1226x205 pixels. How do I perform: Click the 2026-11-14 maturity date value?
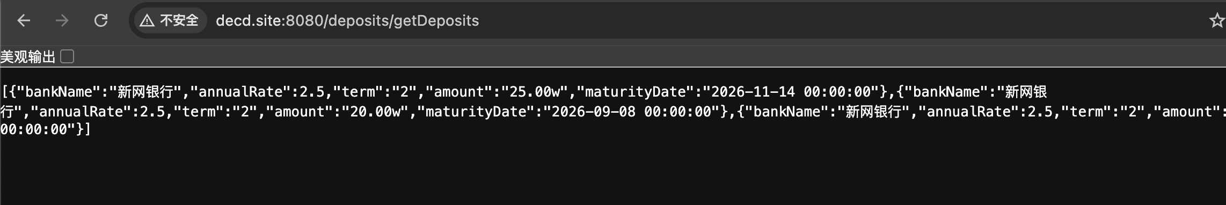(x=753, y=92)
